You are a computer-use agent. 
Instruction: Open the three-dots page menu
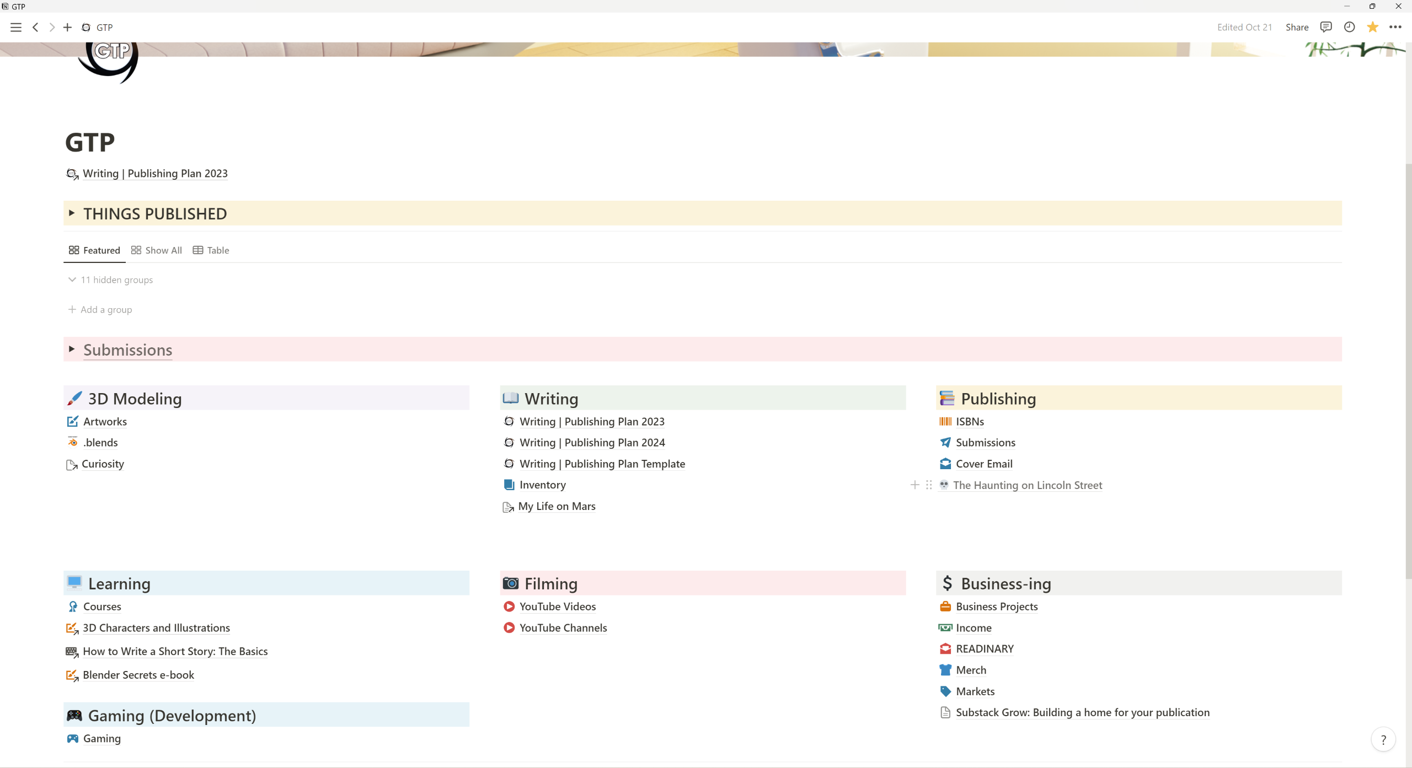(x=1395, y=27)
